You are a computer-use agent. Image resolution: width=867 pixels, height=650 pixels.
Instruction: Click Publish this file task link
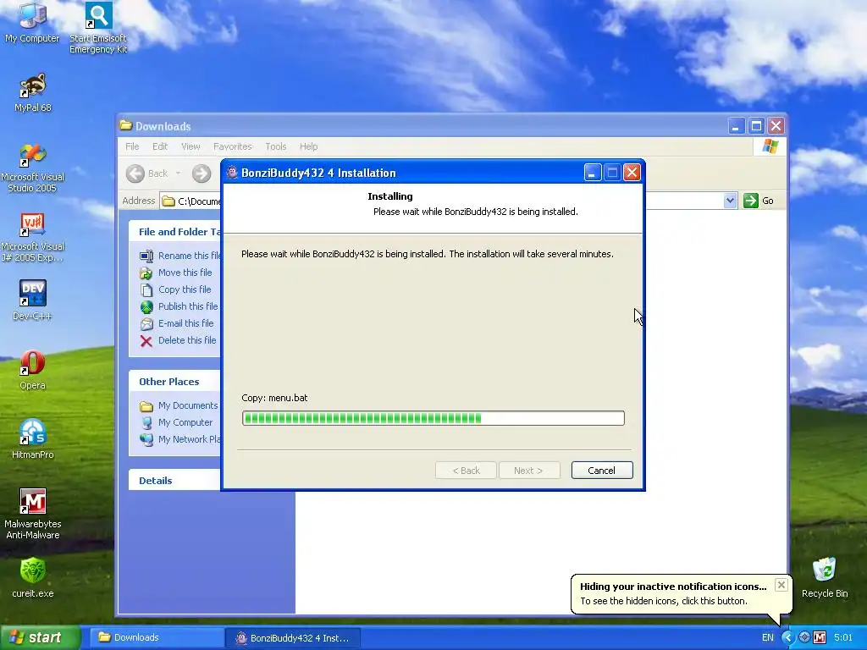[x=179, y=306]
